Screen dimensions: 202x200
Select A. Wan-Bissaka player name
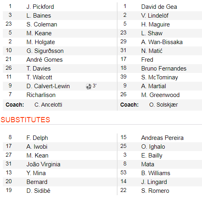[x=162, y=42]
